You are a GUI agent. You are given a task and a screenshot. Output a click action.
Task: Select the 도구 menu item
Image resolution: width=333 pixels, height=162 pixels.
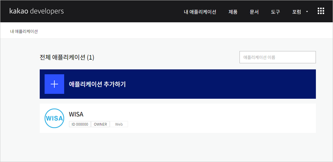[276, 12]
